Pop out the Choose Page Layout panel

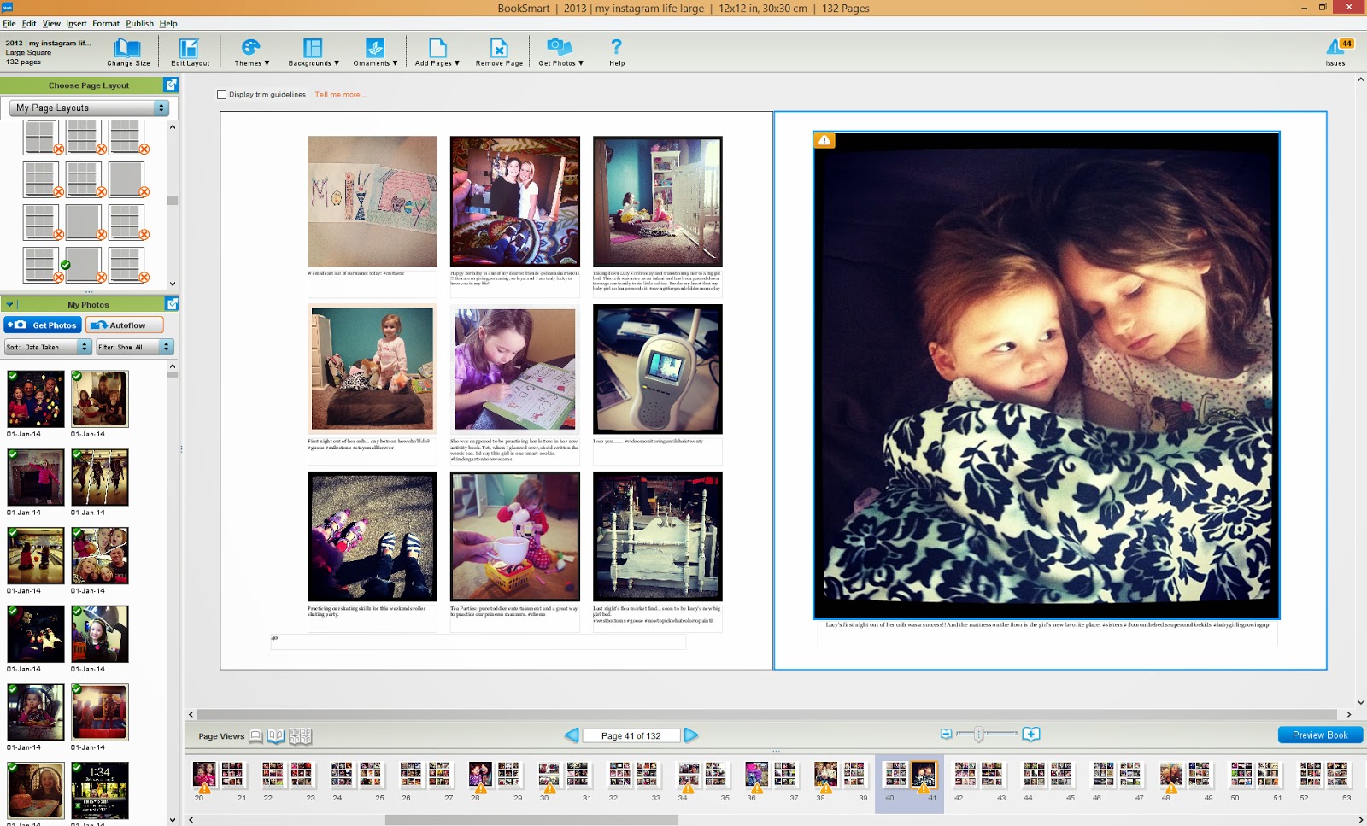pos(171,85)
